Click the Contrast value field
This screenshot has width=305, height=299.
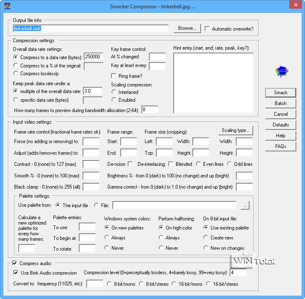91,164
